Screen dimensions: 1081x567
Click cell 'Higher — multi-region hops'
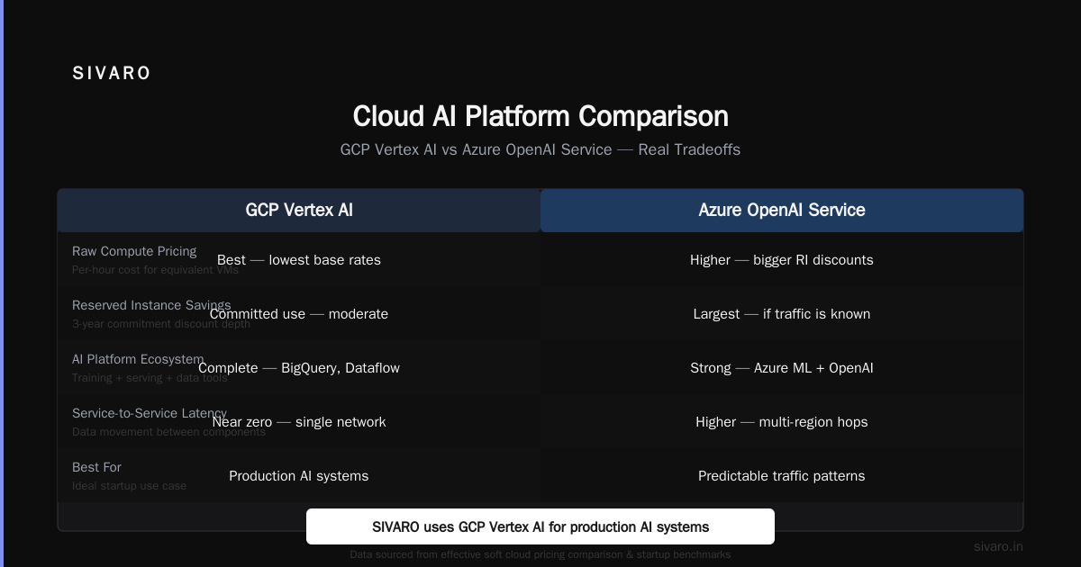(x=782, y=422)
